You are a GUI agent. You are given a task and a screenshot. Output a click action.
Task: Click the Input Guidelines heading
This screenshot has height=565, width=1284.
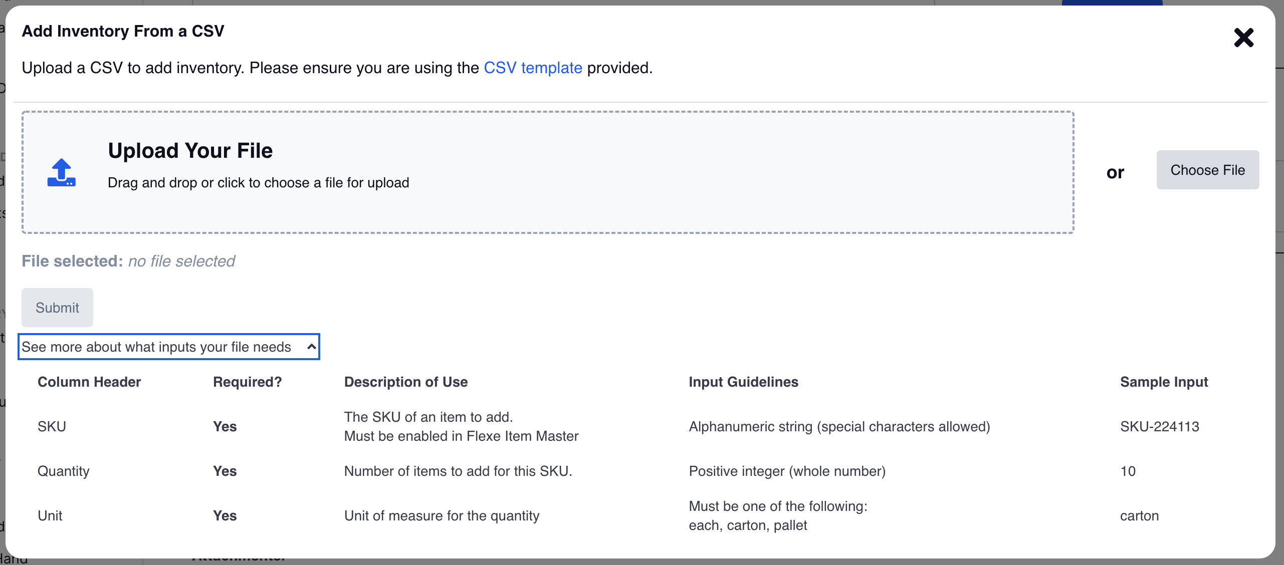point(744,382)
